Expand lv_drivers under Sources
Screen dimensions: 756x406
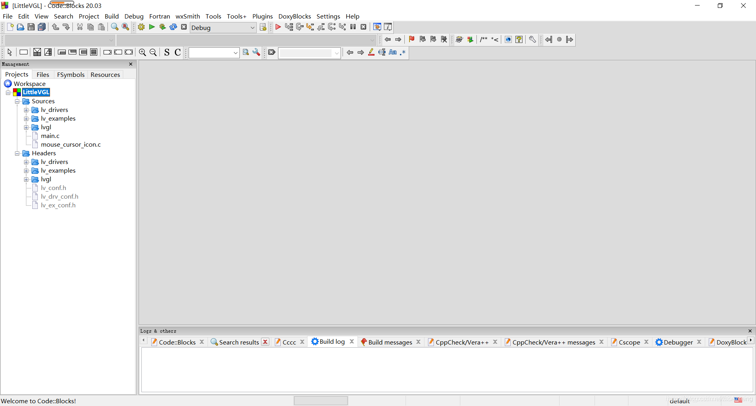[x=26, y=110]
